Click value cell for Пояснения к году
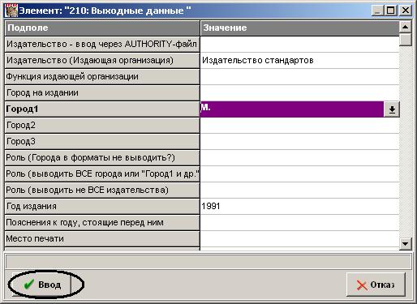Viewport: 417px width, 304px height. point(299,223)
